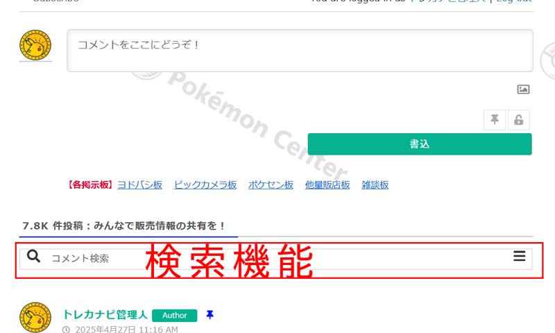The height and width of the screenshot is (333, 555).
Task: Open the ポケセン板 board link
Action: [271, 185]
